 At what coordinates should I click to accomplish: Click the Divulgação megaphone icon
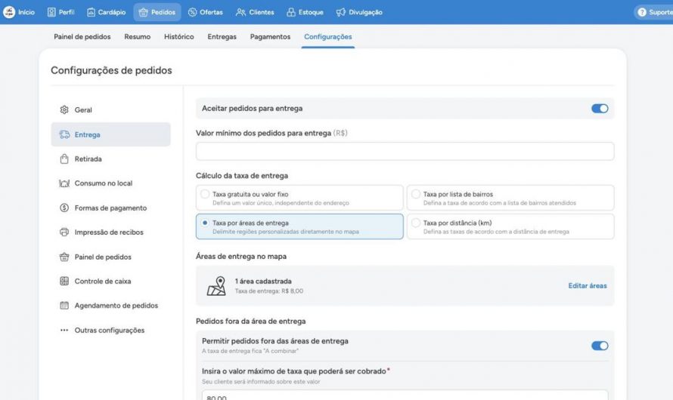(341, 12)
